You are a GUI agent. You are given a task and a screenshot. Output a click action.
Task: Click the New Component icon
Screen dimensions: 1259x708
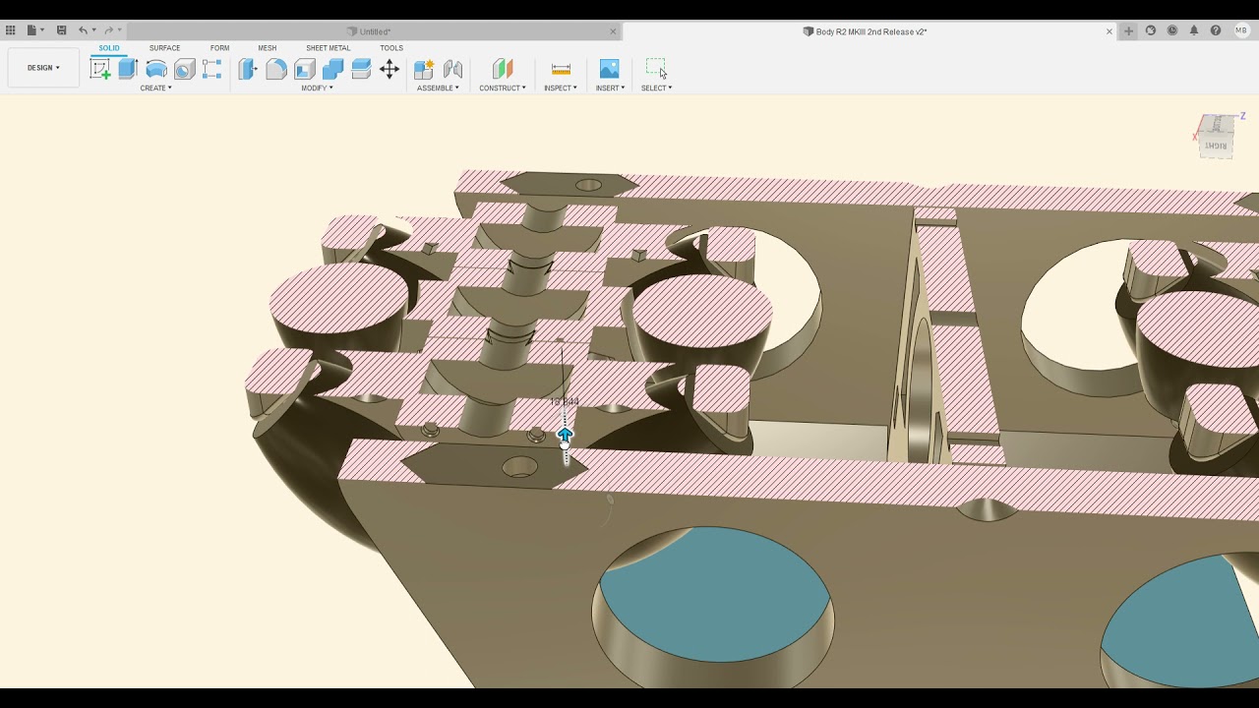pyautogui.click(x=424, y=69)
